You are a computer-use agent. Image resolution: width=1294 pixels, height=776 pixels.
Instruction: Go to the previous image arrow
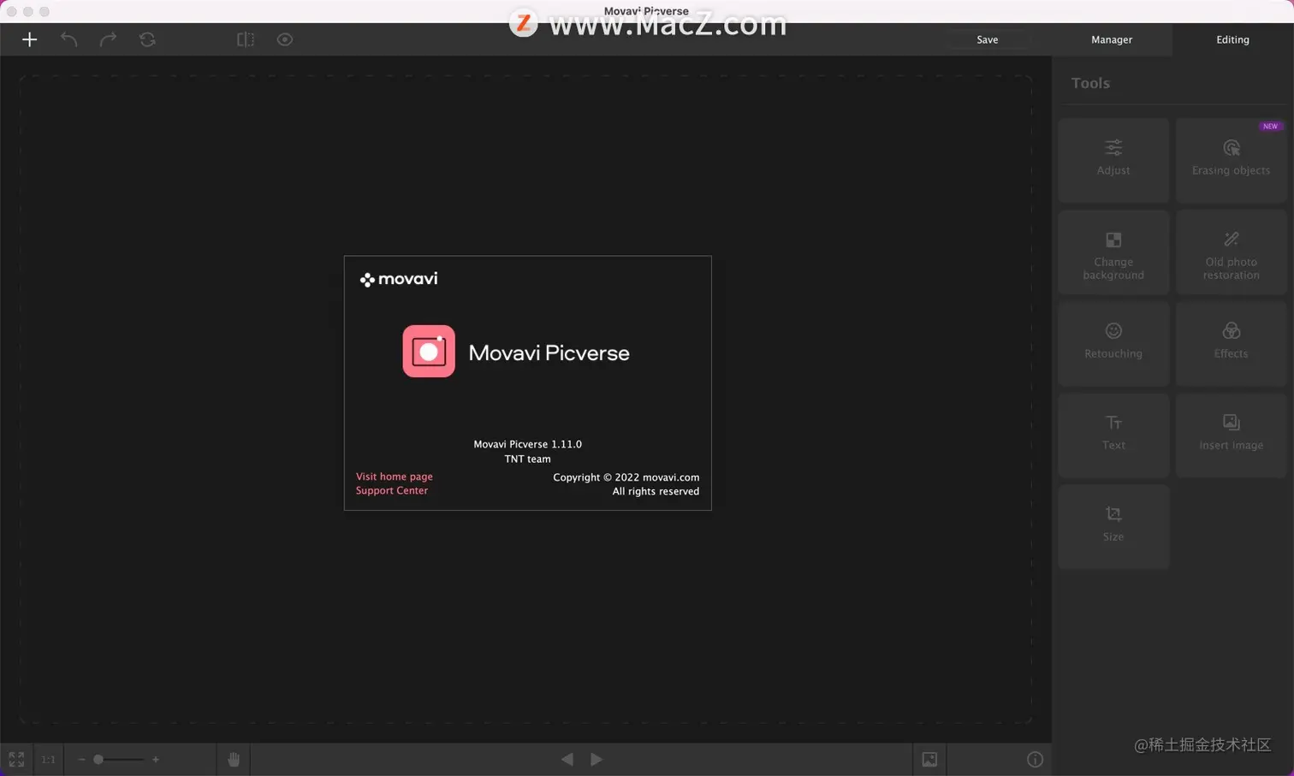[x=567, y=759]
